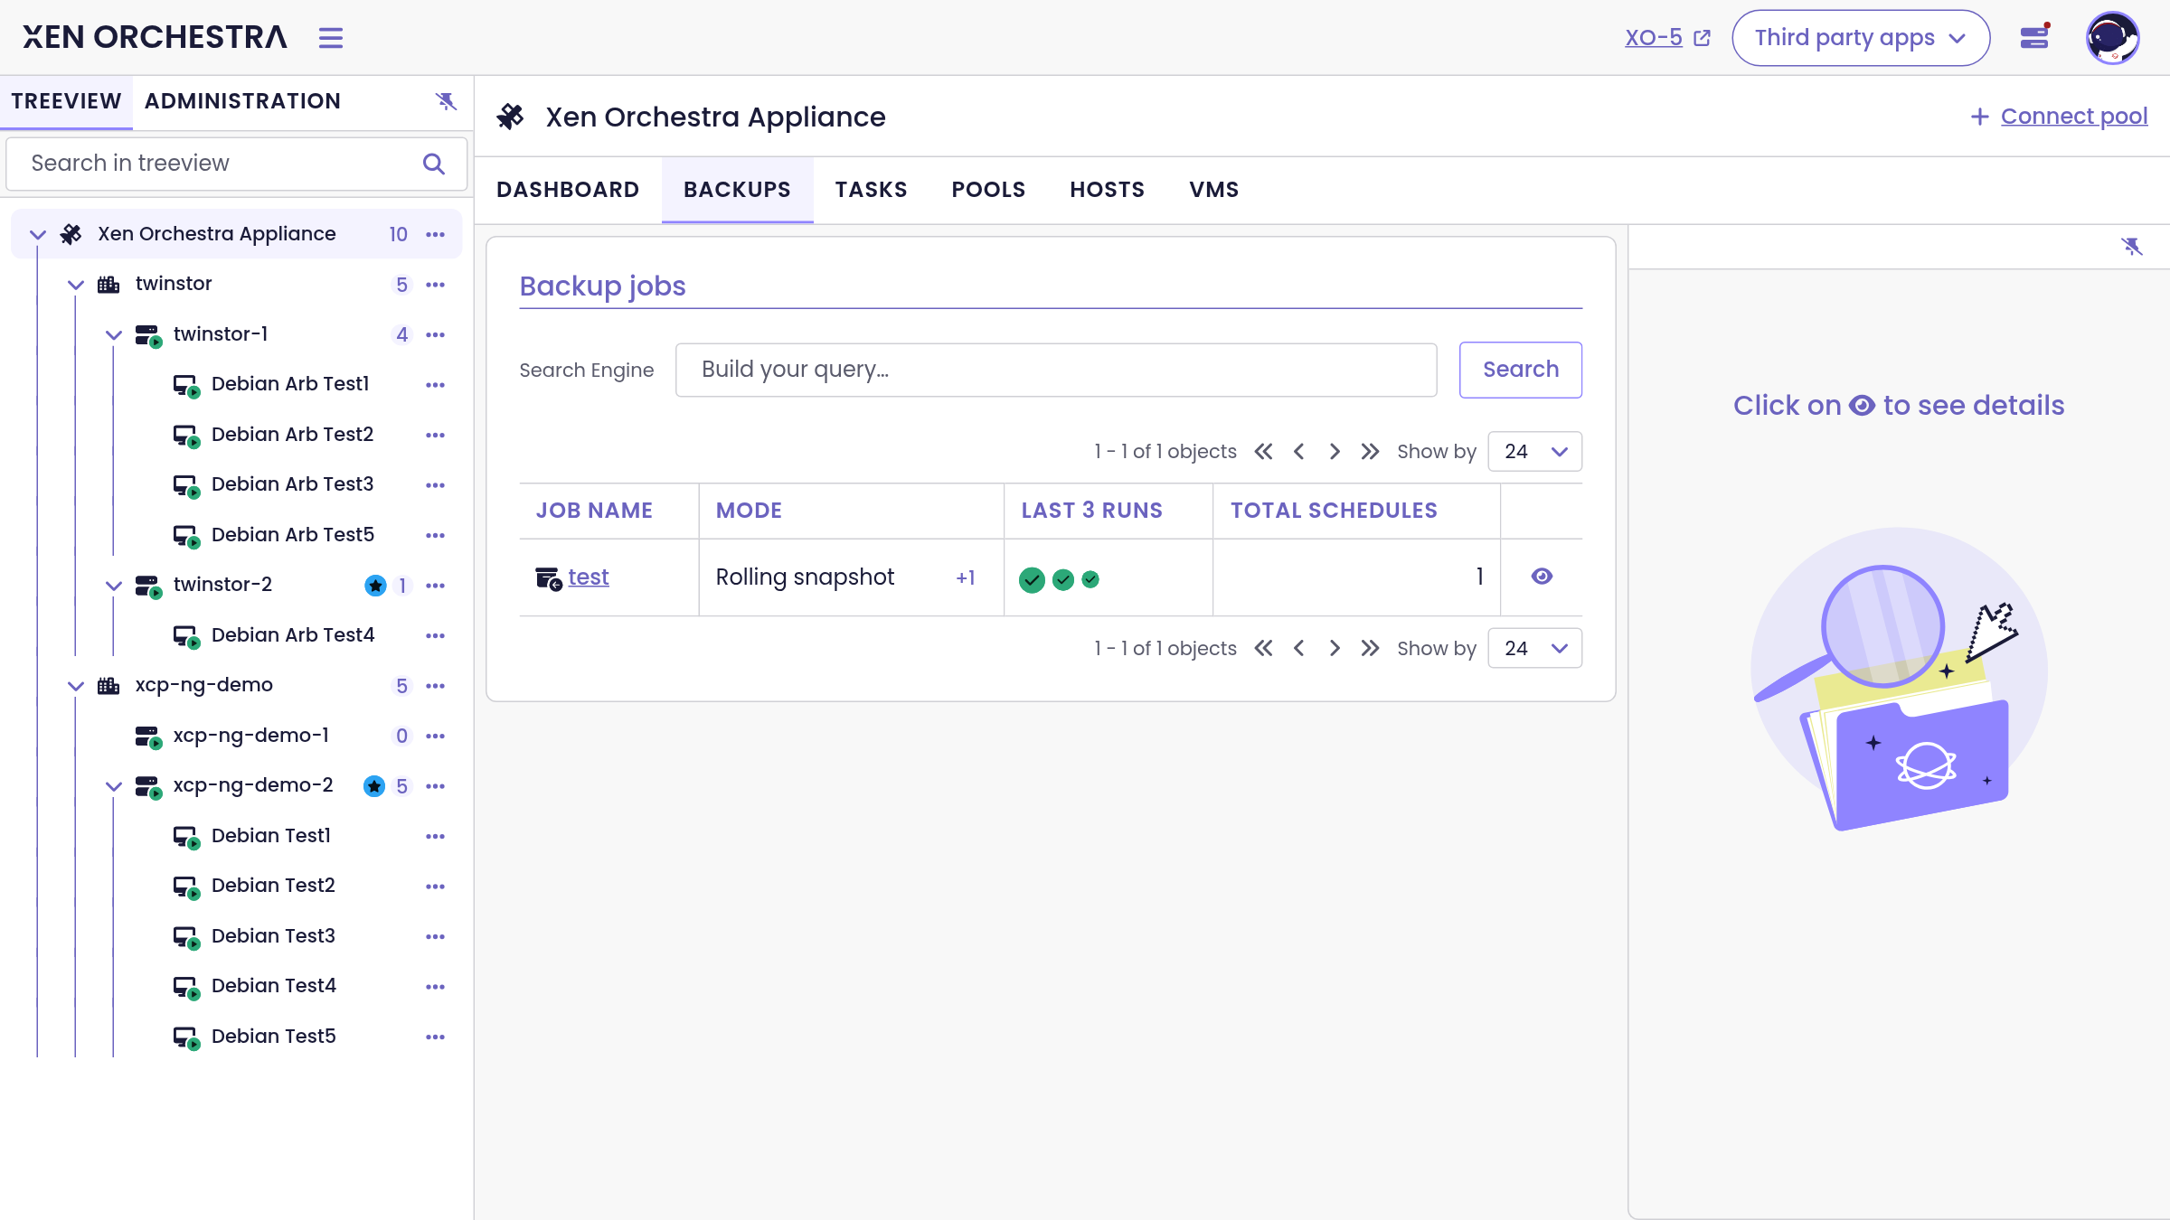Collapse the xcp-ng-demo-2 host node
This screenshot has width=2170, height=1220.
[x=114, y=786]
